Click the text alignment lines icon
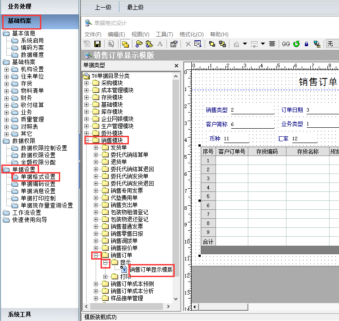The width and height of the screenshot is (339, 321). pos(272,44)
